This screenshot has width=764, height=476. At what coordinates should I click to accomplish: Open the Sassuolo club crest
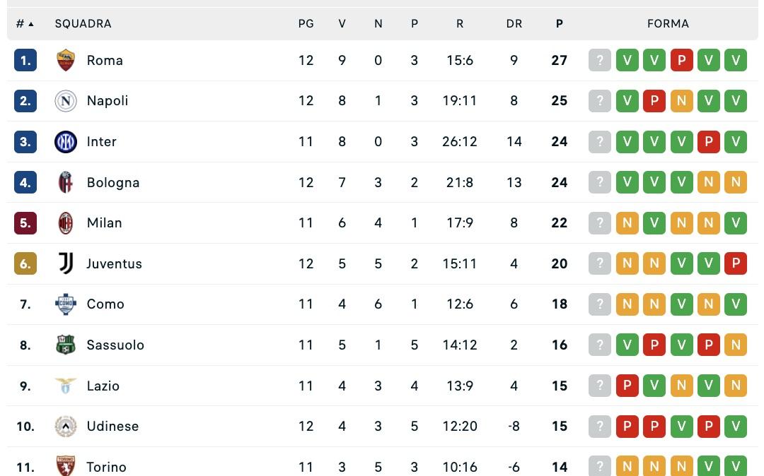click(65, 345)
